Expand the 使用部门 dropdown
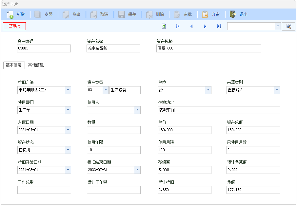 (x=68, y=110)
